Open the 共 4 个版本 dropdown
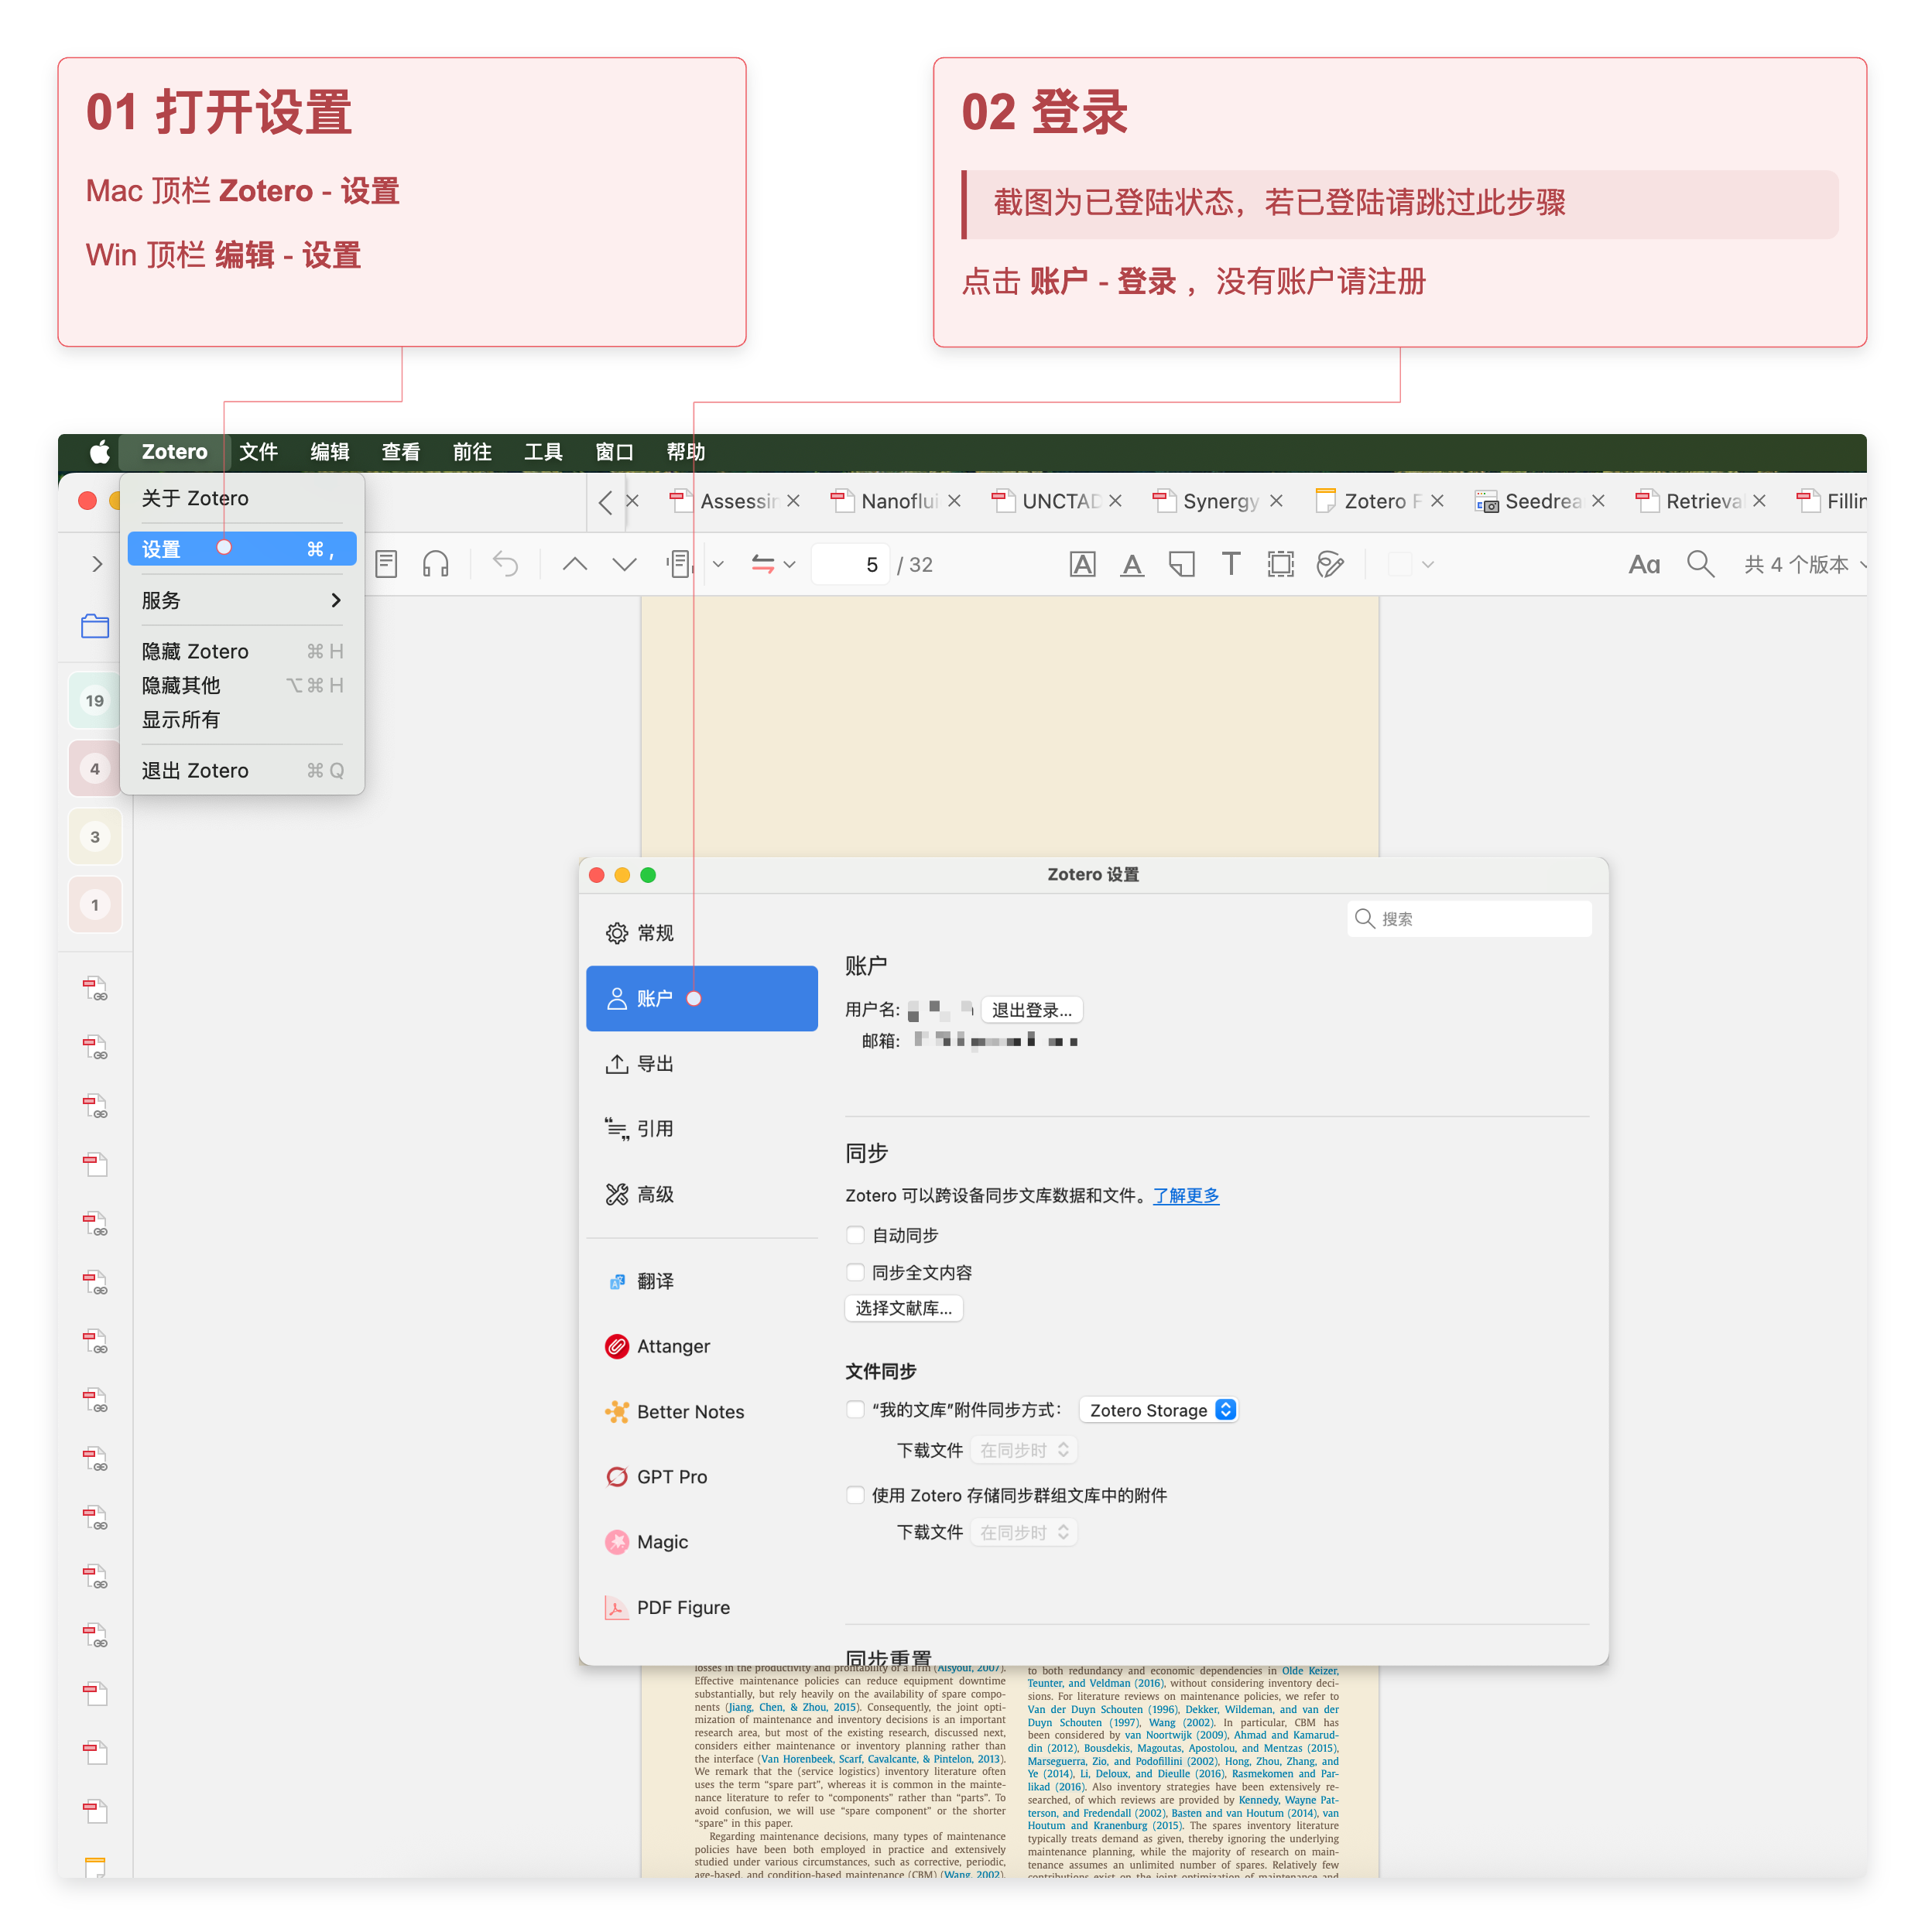This screenshot has width=1925, height=1932. point(1805,564)
